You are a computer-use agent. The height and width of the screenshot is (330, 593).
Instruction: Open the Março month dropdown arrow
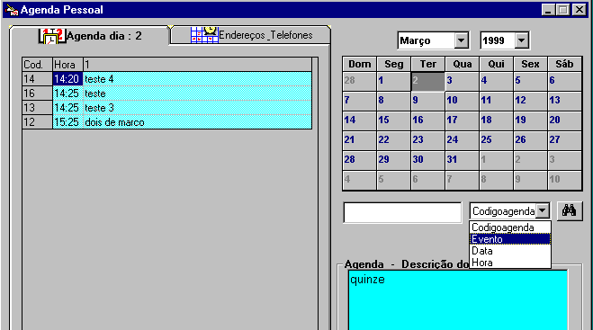461,40
